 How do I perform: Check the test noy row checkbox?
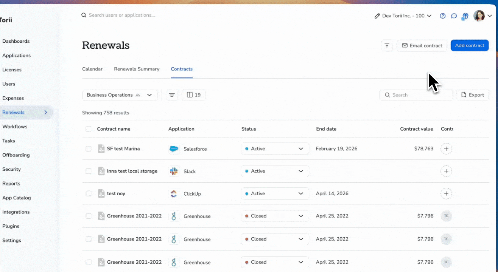[89, 193]
